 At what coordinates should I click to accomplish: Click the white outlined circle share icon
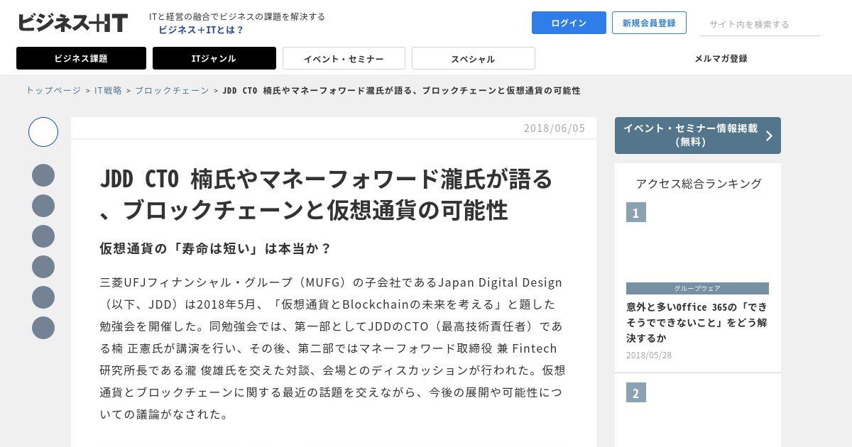pyautogui.click(x=43, y=132)
